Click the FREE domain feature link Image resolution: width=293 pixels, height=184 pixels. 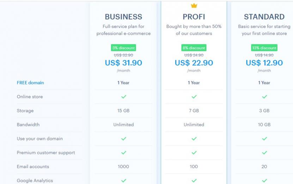30,83
